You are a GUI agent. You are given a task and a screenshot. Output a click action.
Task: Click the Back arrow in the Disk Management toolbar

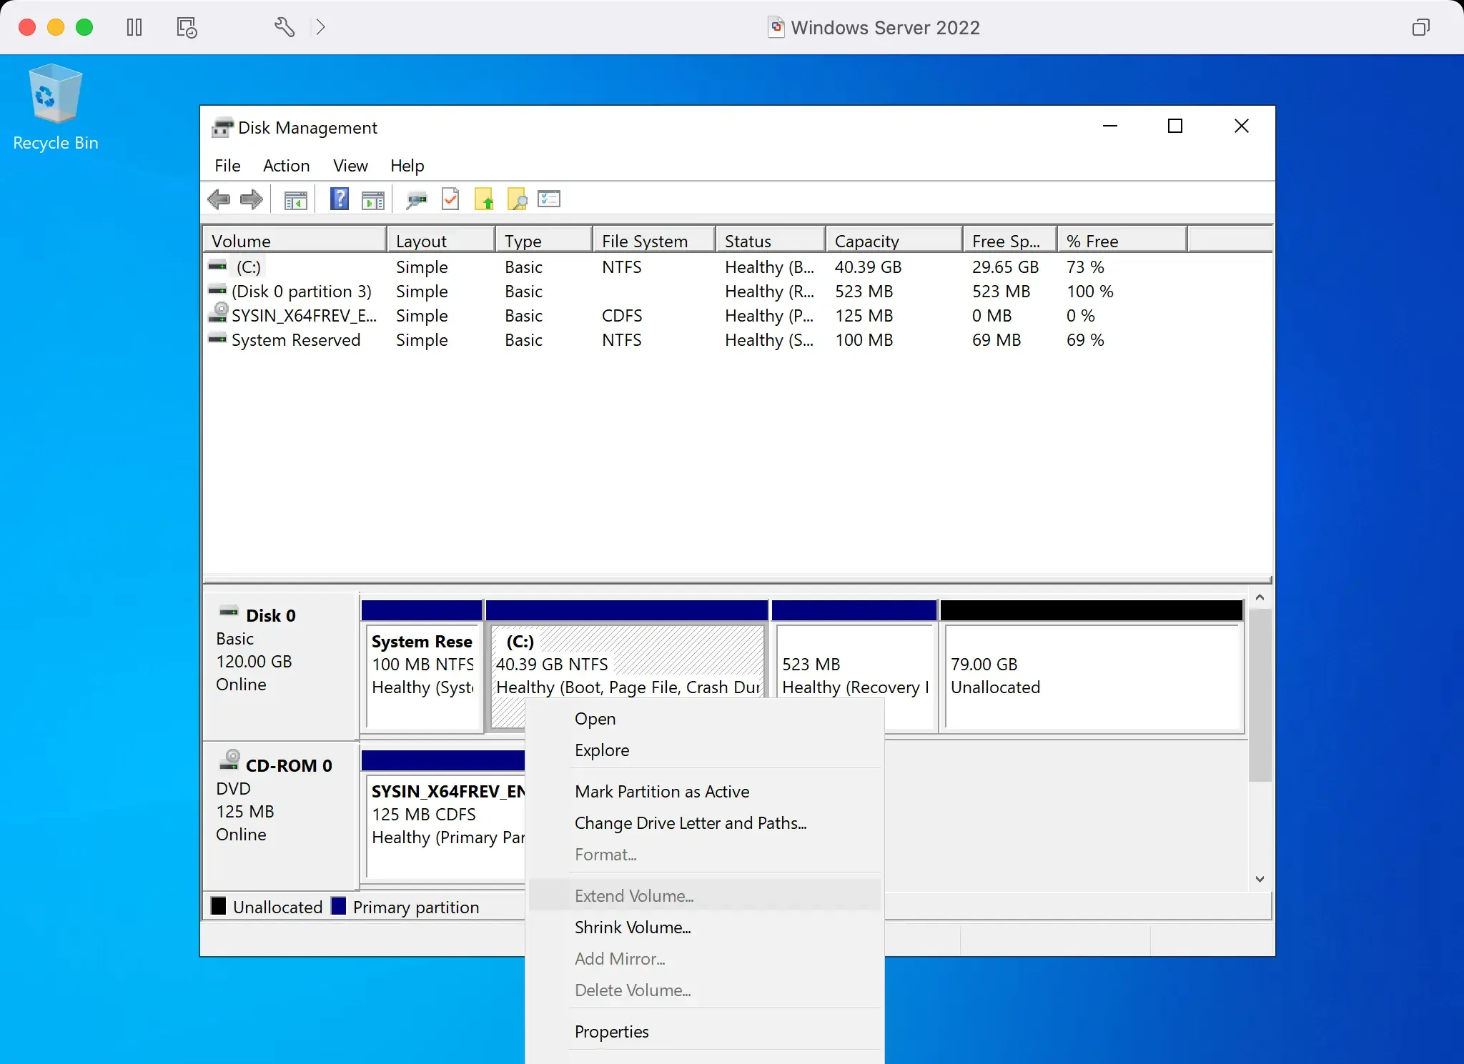pyautogui.click(x=219, y=199)
